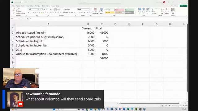Screen dimensions: 198x111
Task: Apply the Good cell style
Action: tap(129, 10)
